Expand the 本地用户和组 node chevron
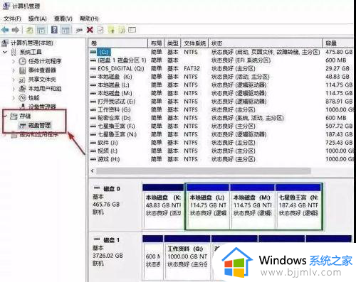This screenshot has width=356, height=282. (x=14, y=89)
